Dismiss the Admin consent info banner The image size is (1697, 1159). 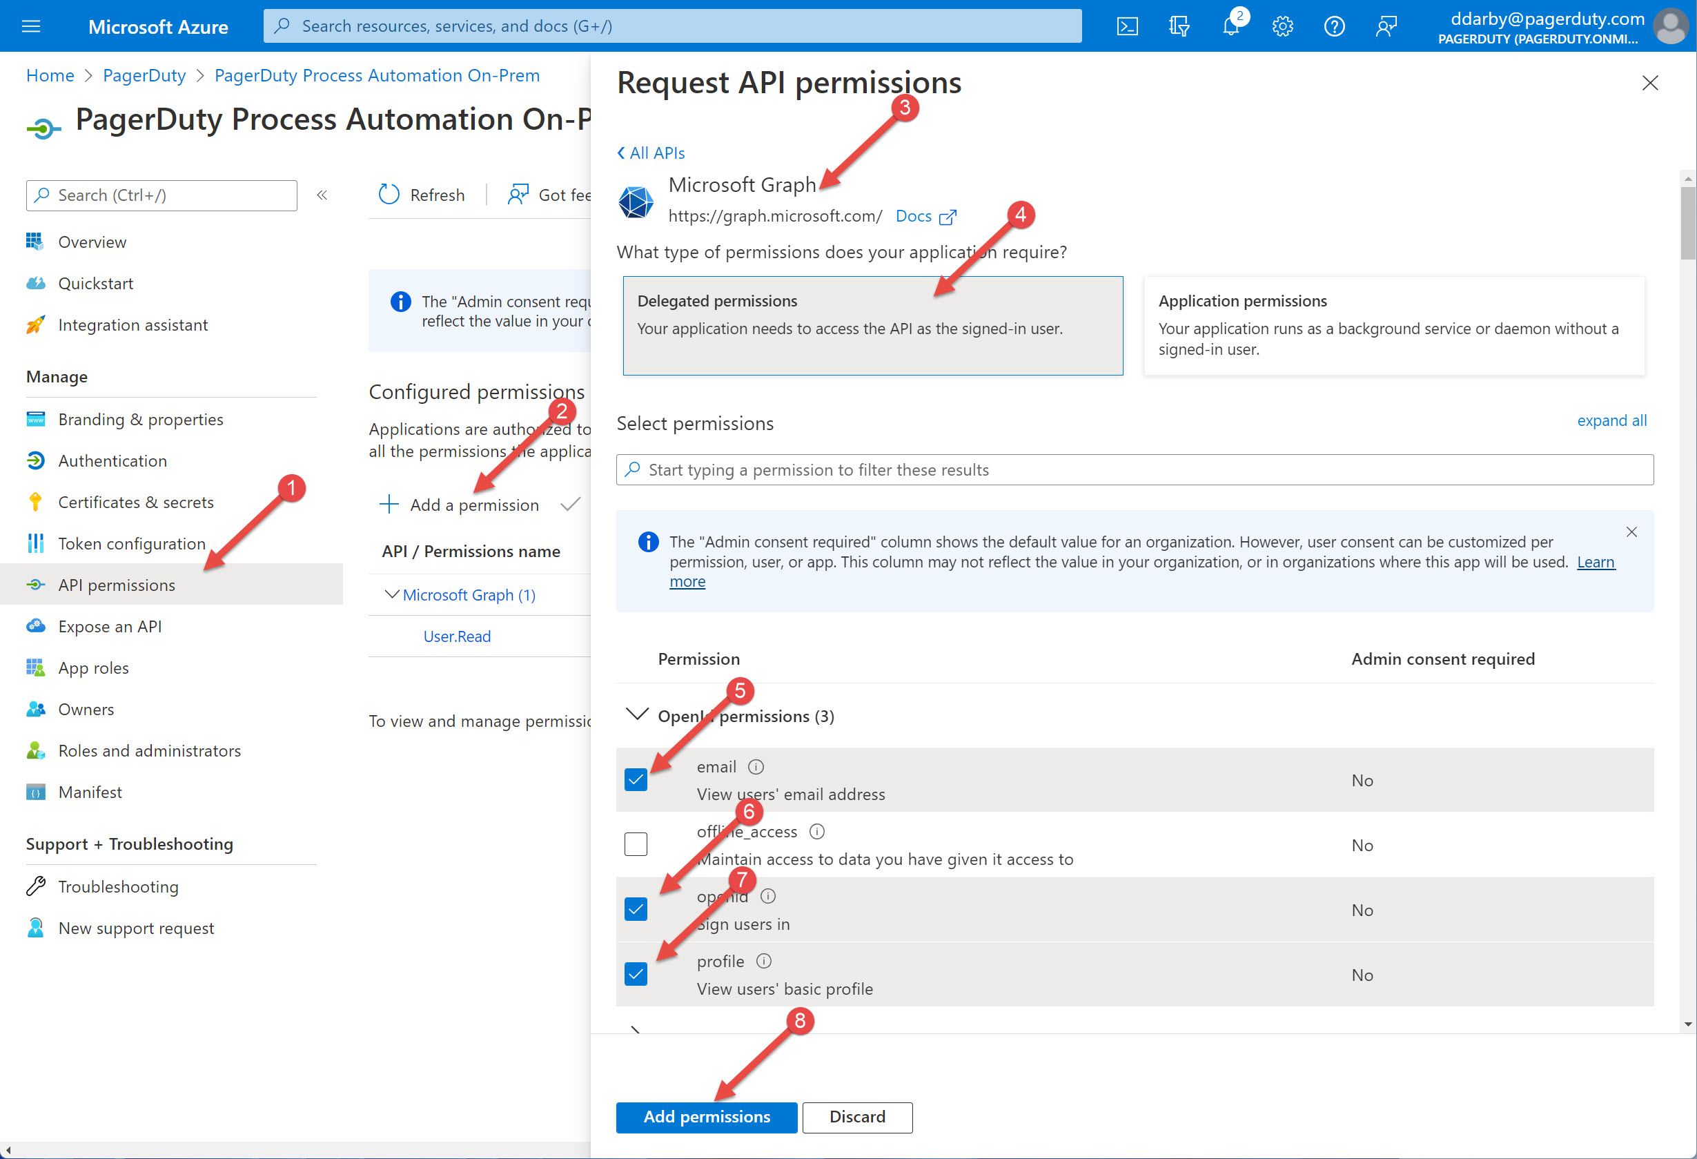point(1631,532)
